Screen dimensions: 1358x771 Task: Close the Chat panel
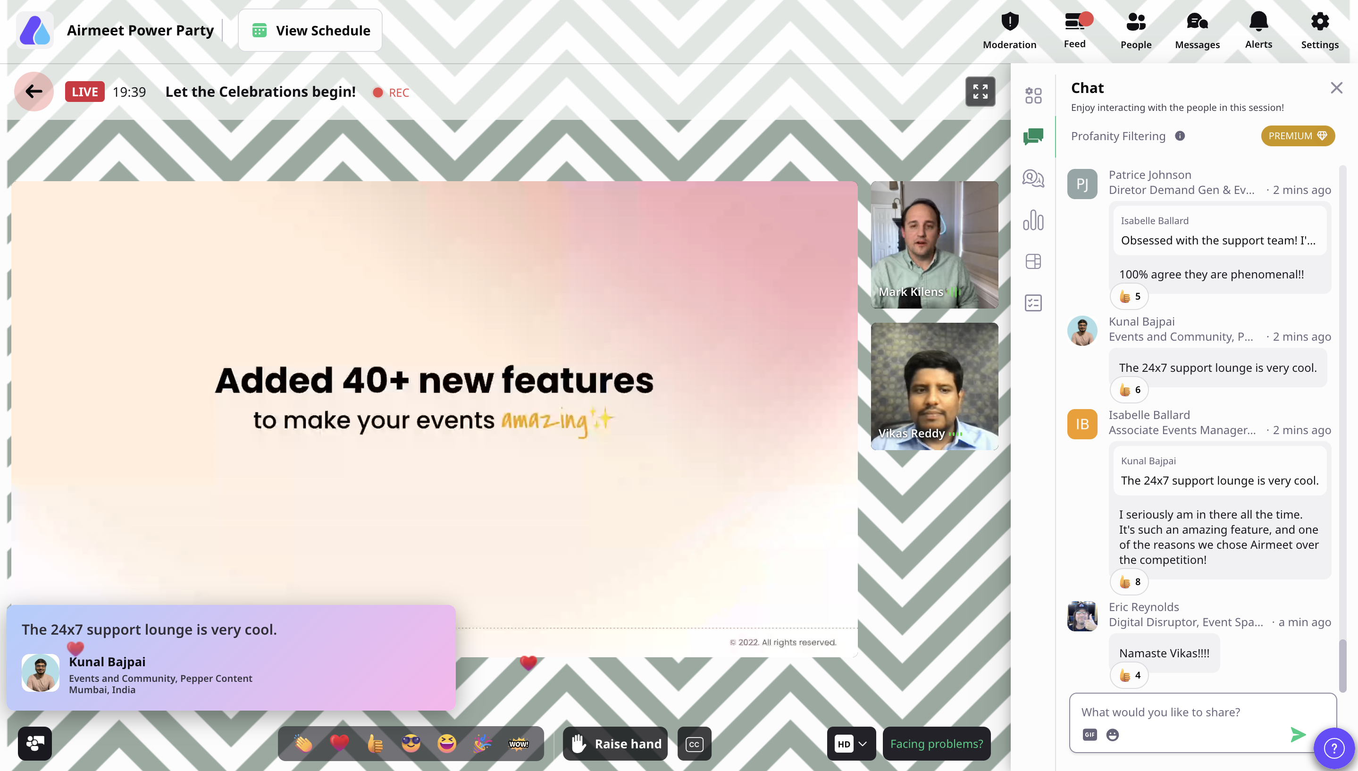point(1336,88)
